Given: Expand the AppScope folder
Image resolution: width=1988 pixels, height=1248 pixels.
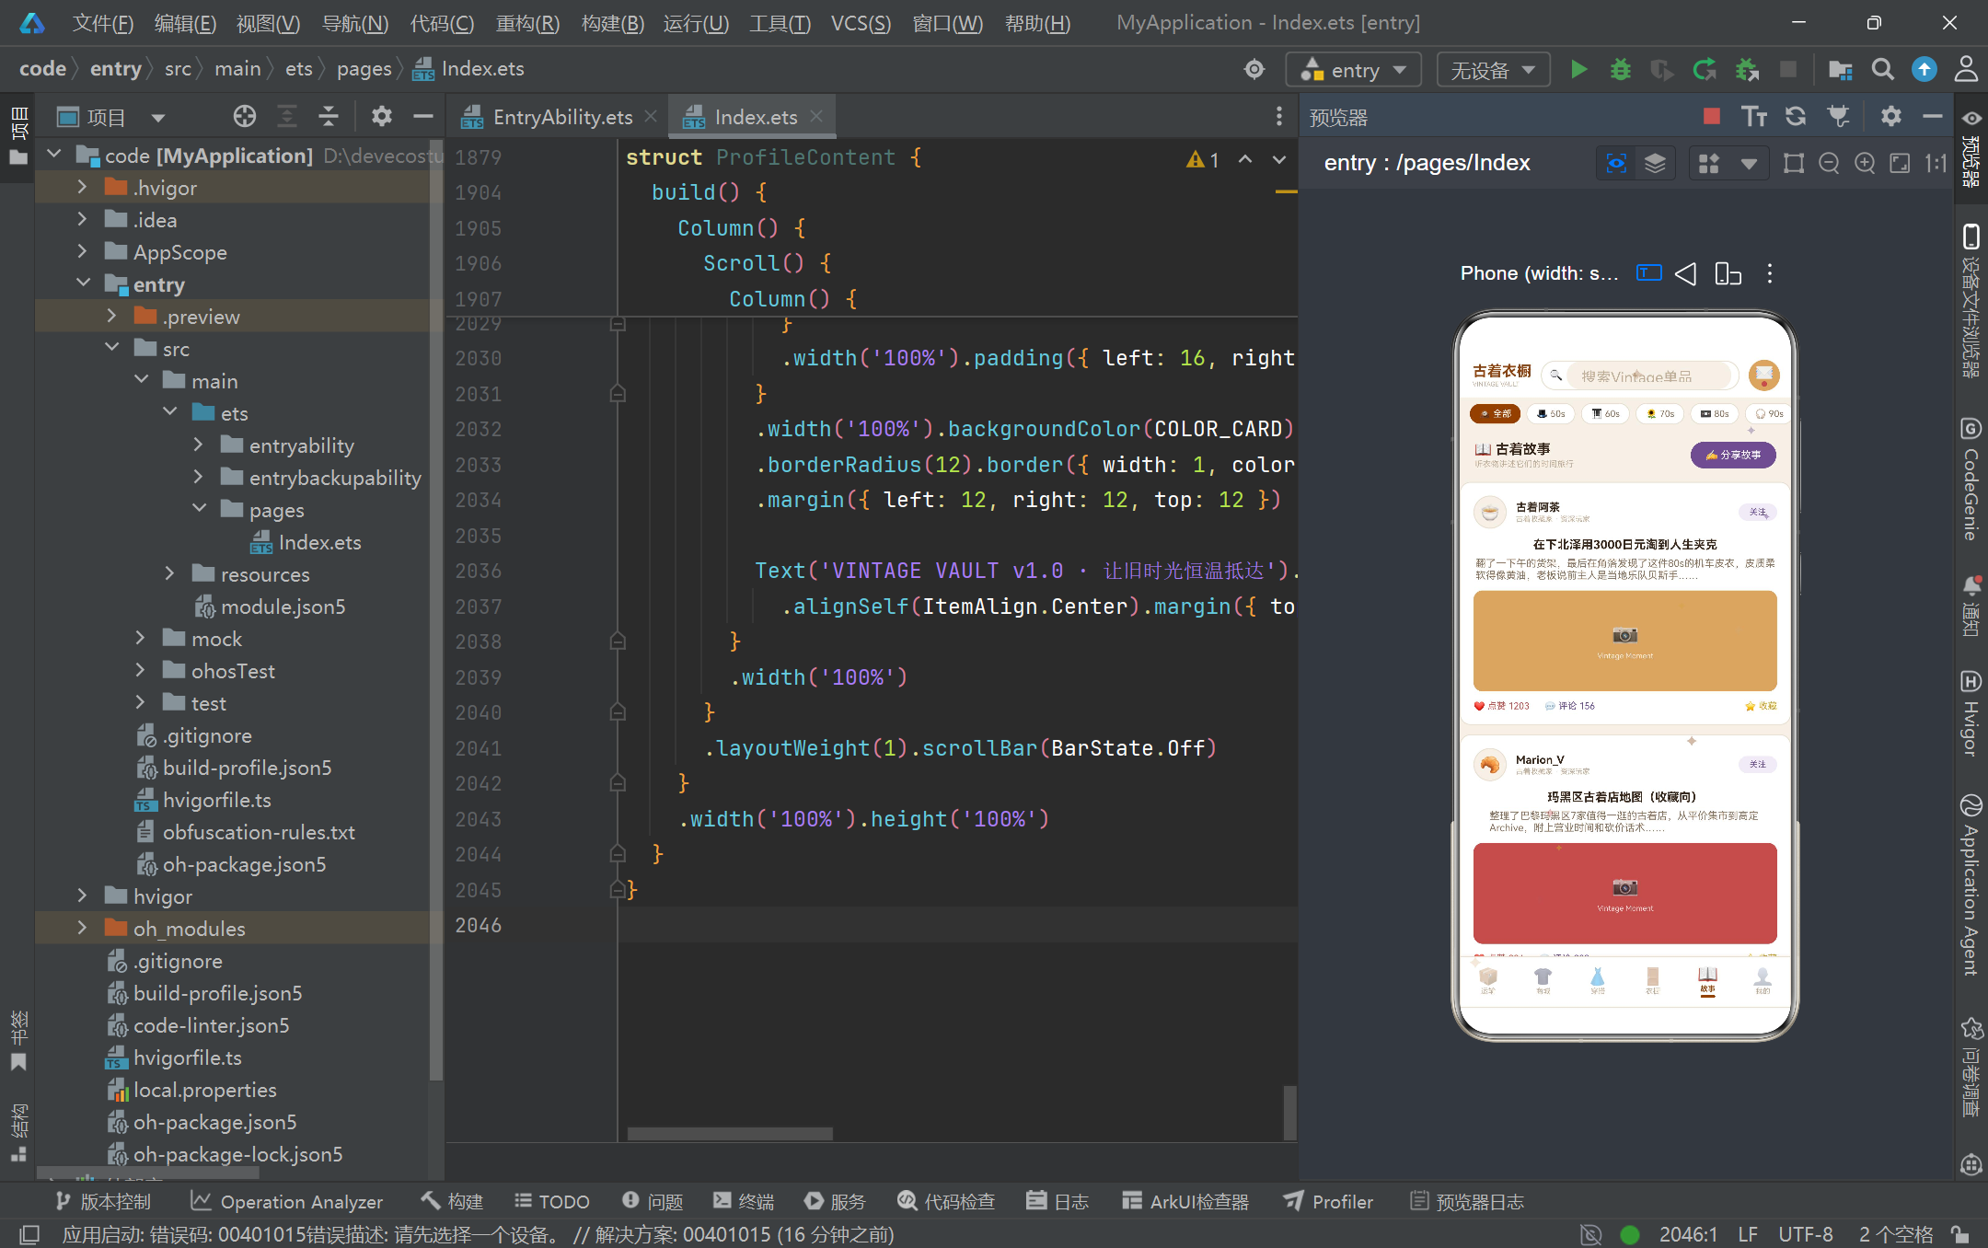Looking at the screenshot, I should pos(82,252).
